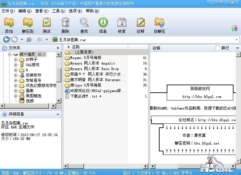Expand the H folder node

click(16, 70)
